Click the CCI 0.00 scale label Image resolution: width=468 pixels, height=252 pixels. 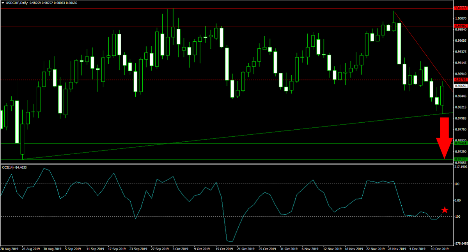[x=458, y=200]
